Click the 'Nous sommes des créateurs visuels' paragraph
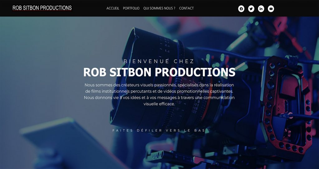Viewport: 319px width, 169px height. 159,94
